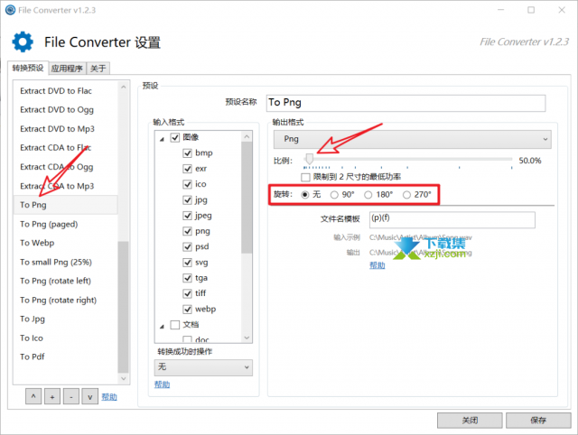This screenshot has height=435, width=578.
Task: Click the preset list scrollbar thumb
Action: click(124, 307)
